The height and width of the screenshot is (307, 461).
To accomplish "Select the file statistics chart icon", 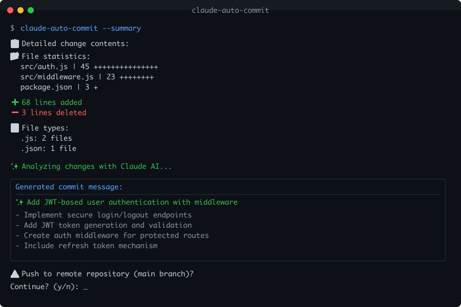I will (x=14, y=56).
